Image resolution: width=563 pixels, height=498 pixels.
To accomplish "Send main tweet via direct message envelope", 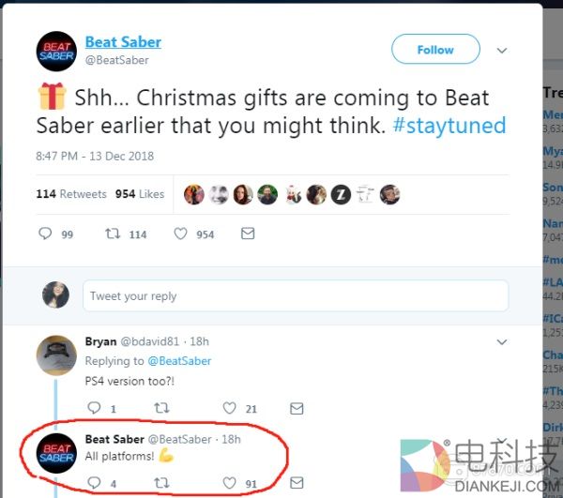I will click(248, 234).
